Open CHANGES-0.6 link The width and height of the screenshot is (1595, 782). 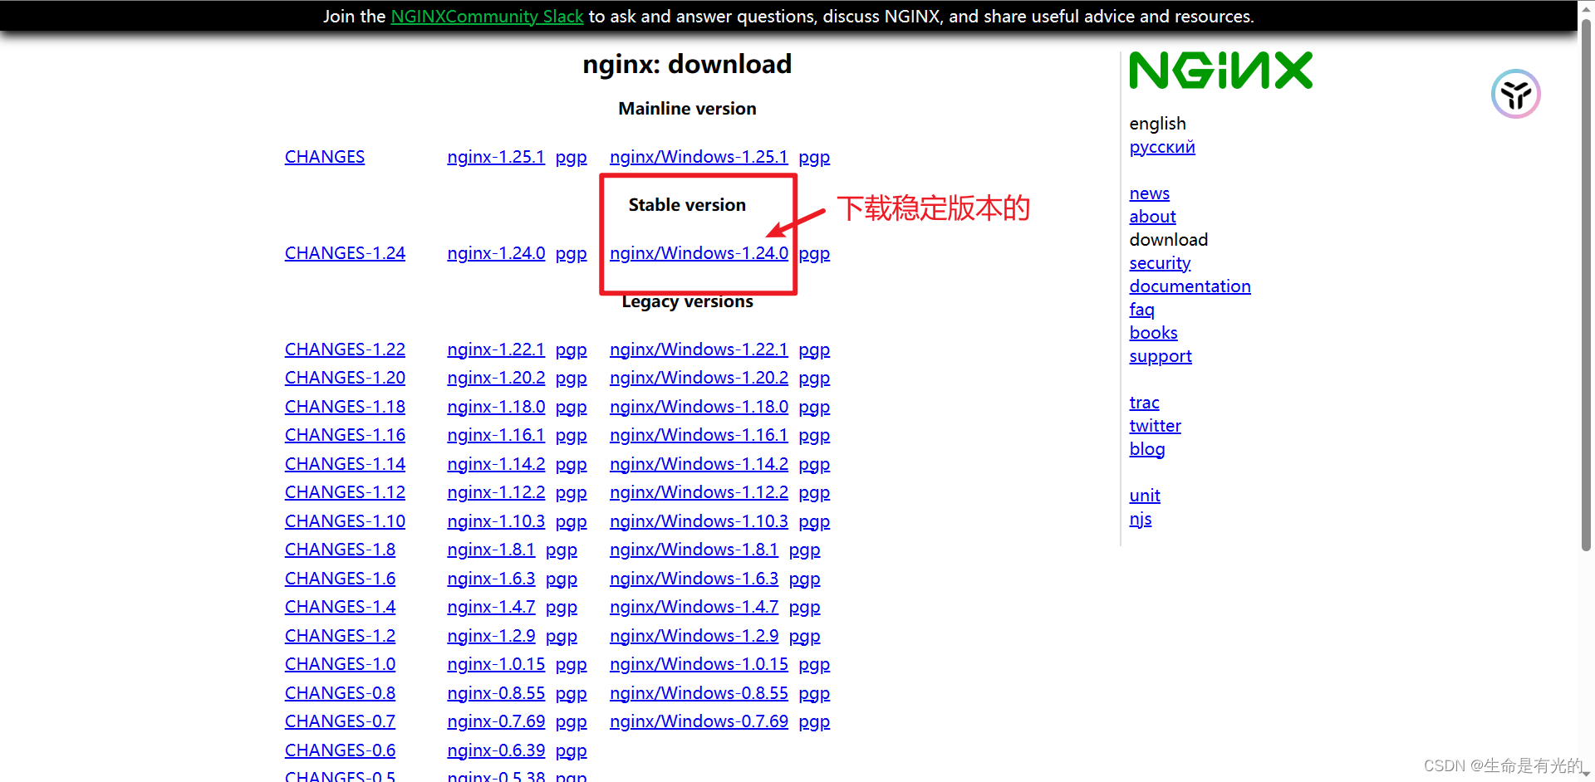pos(340,750)
